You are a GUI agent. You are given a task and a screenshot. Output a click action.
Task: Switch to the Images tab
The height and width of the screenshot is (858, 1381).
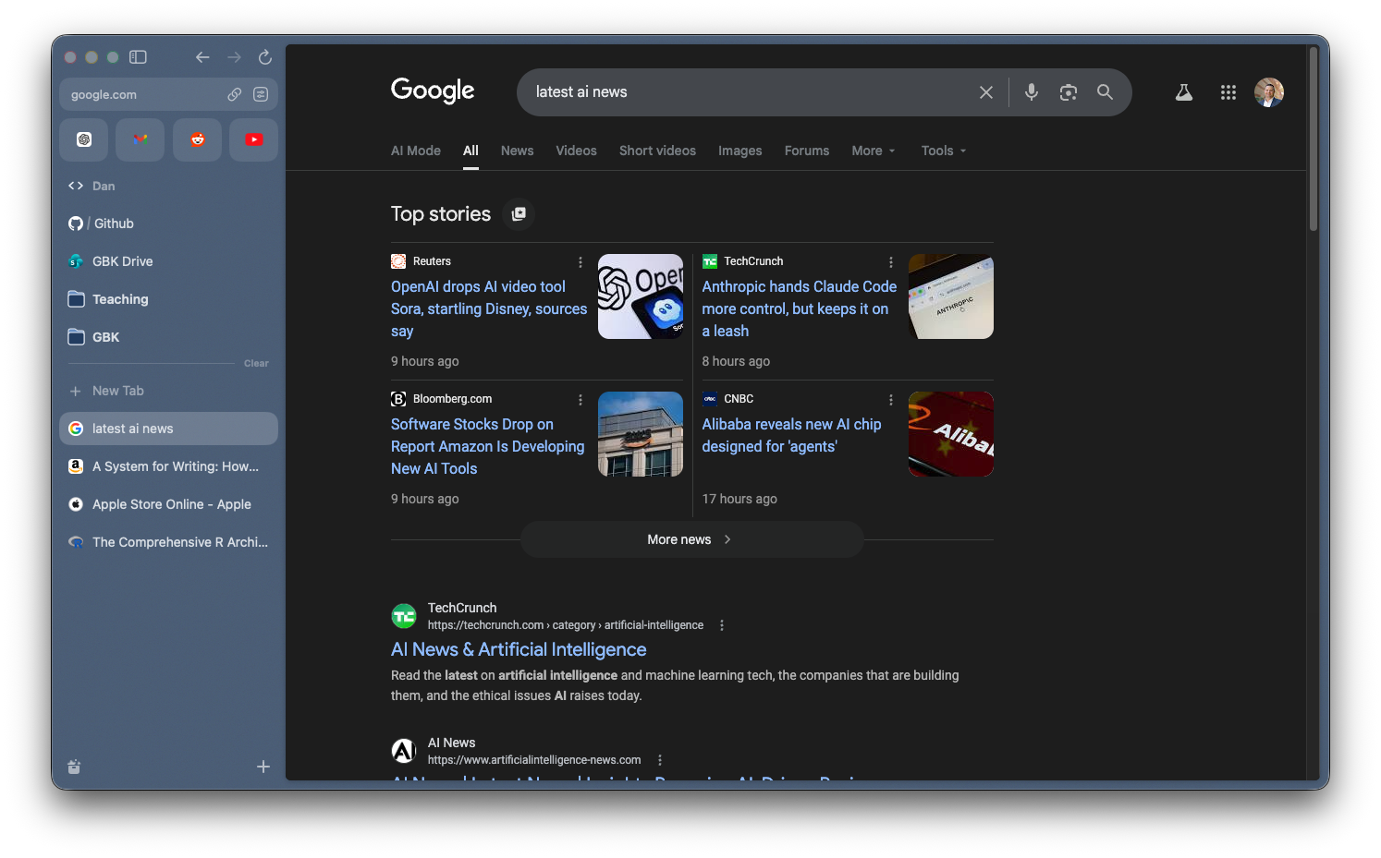click(740, 151)
